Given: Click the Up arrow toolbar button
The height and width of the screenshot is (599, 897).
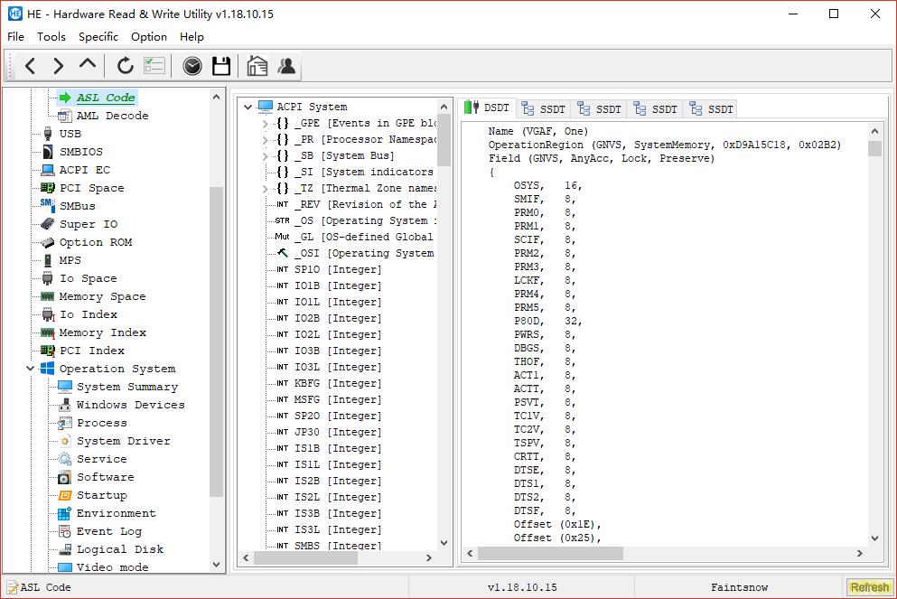Looking at the screenshot, I should pos(88,64).
